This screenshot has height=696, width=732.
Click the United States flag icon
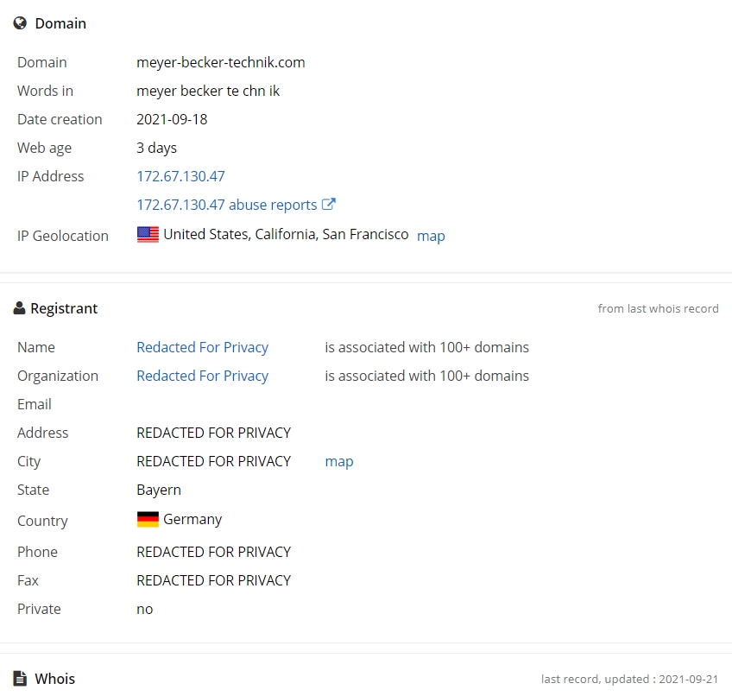[x=148, y=235]
